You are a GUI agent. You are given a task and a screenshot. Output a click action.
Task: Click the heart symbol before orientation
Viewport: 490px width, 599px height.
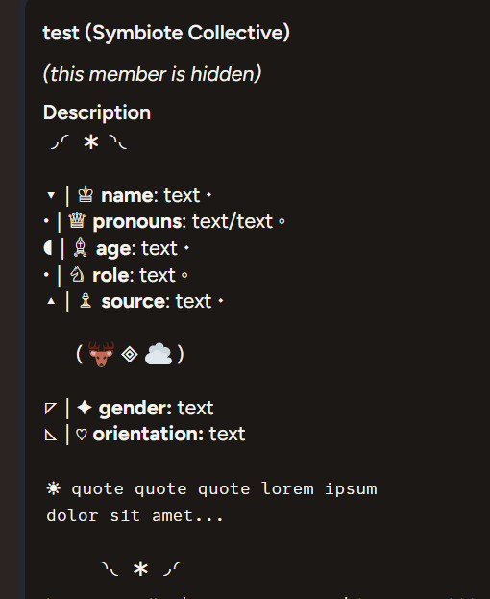click(x=82, y=435)
